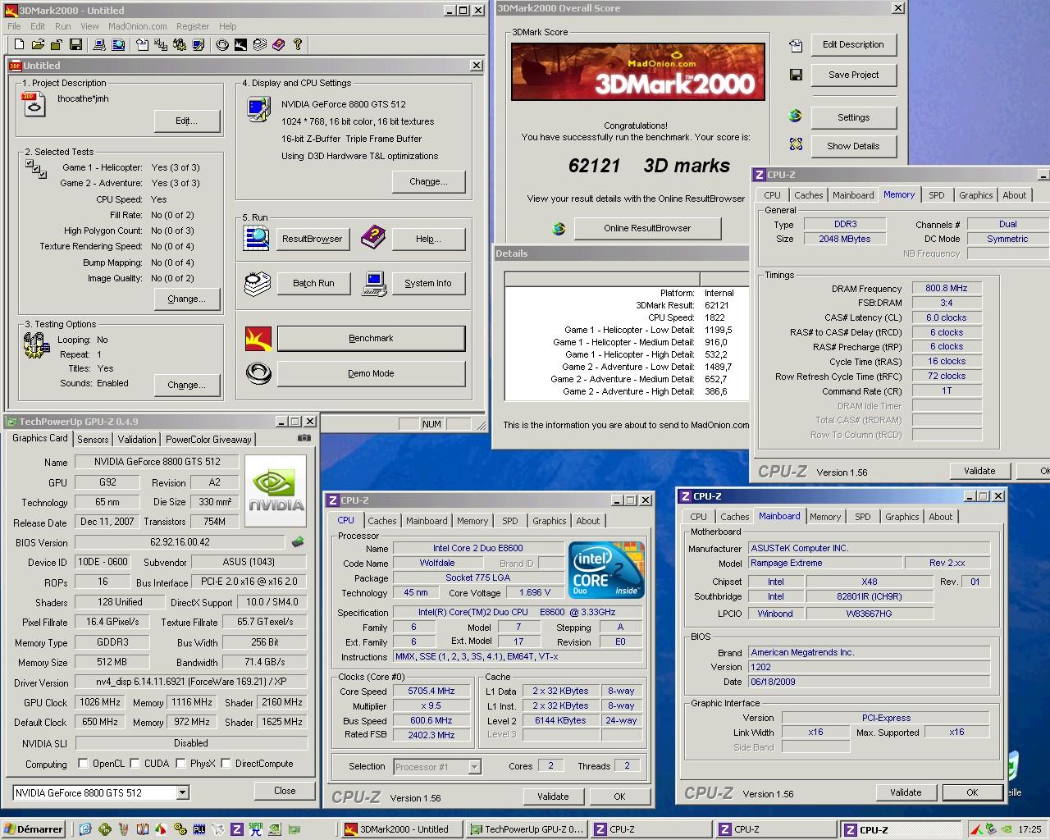Toggle the PhysX checkbox in GPU-Z
This screenshot has width=1050, height=840.
point(180,763)
